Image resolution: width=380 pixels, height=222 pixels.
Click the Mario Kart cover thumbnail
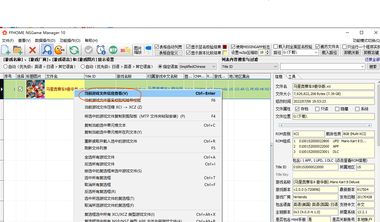tap(35, 89)
